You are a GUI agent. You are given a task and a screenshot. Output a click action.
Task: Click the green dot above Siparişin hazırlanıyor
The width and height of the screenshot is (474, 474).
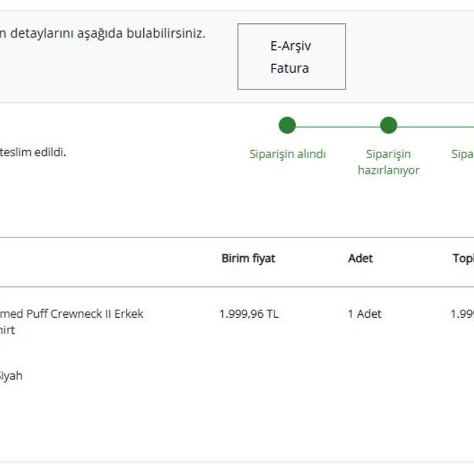[x=388, y=125]
